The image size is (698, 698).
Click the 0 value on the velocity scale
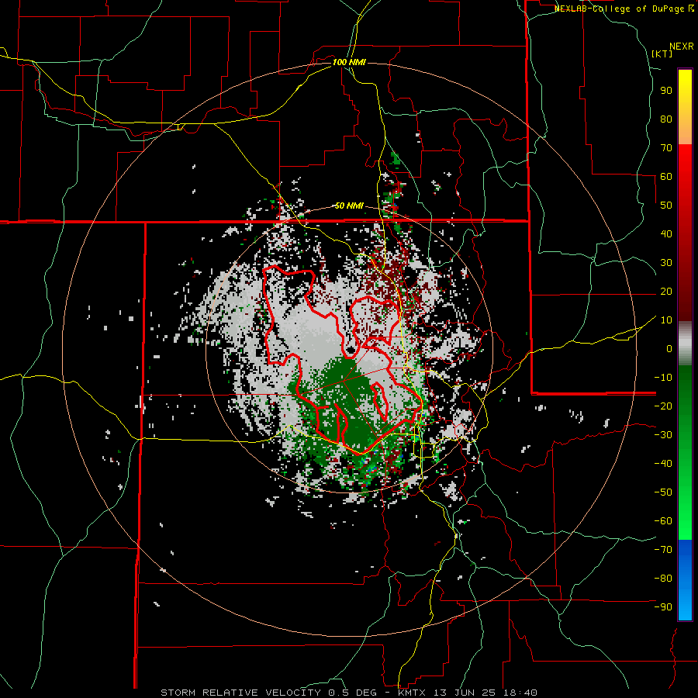pyautogui.click(x=669, y=349)
